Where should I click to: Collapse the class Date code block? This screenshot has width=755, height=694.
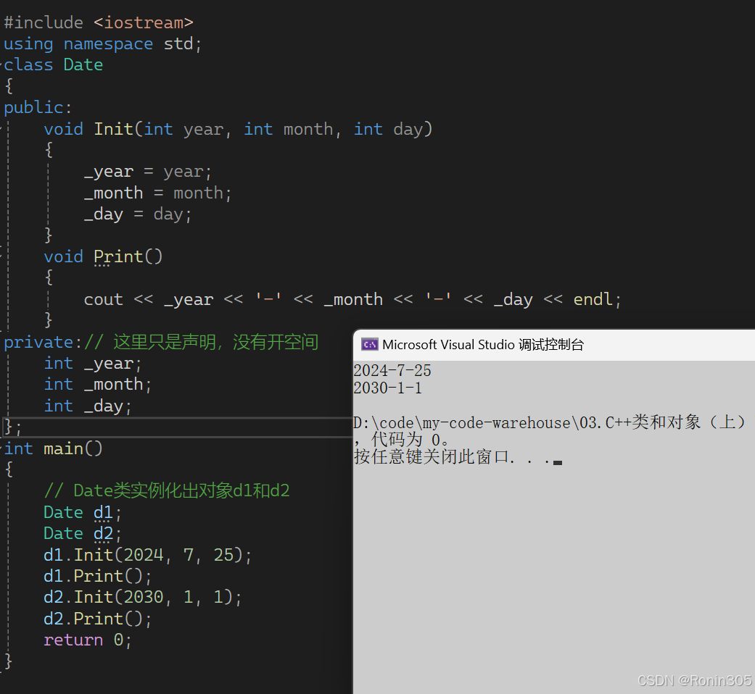(x=1, y=64)
